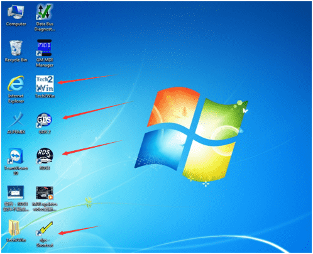This screenshot has width=313, height=254.
Task: Click the red arrow pointing at RDS
Action: (x=92, y=148)
